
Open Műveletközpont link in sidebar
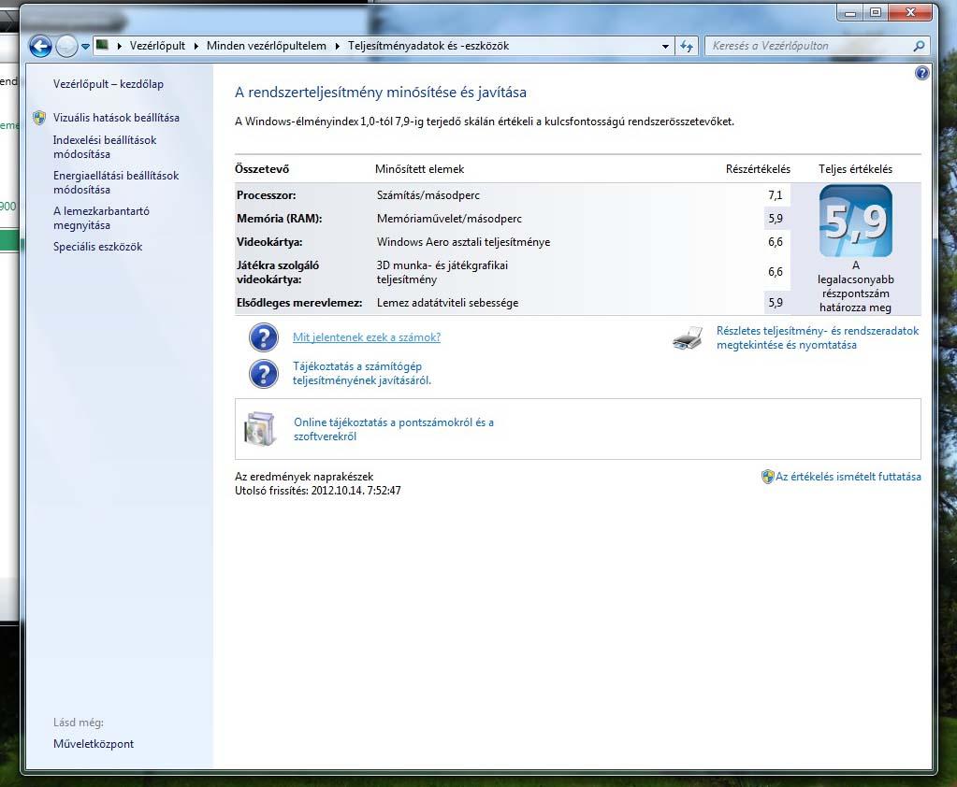94,744
